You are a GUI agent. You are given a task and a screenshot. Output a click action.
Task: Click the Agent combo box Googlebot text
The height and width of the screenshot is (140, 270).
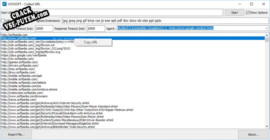coord(165,28)
